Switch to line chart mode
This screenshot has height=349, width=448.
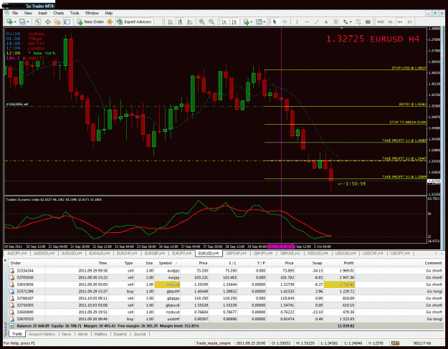click(x=190, y=22)
